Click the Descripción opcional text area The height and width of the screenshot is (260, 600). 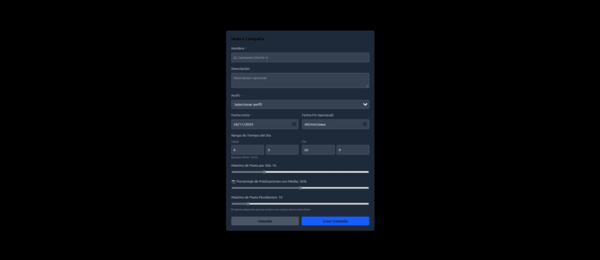tap(300, 80)
